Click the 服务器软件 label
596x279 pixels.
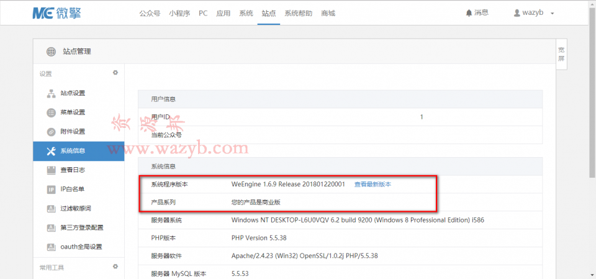click(x=166, y=256)
